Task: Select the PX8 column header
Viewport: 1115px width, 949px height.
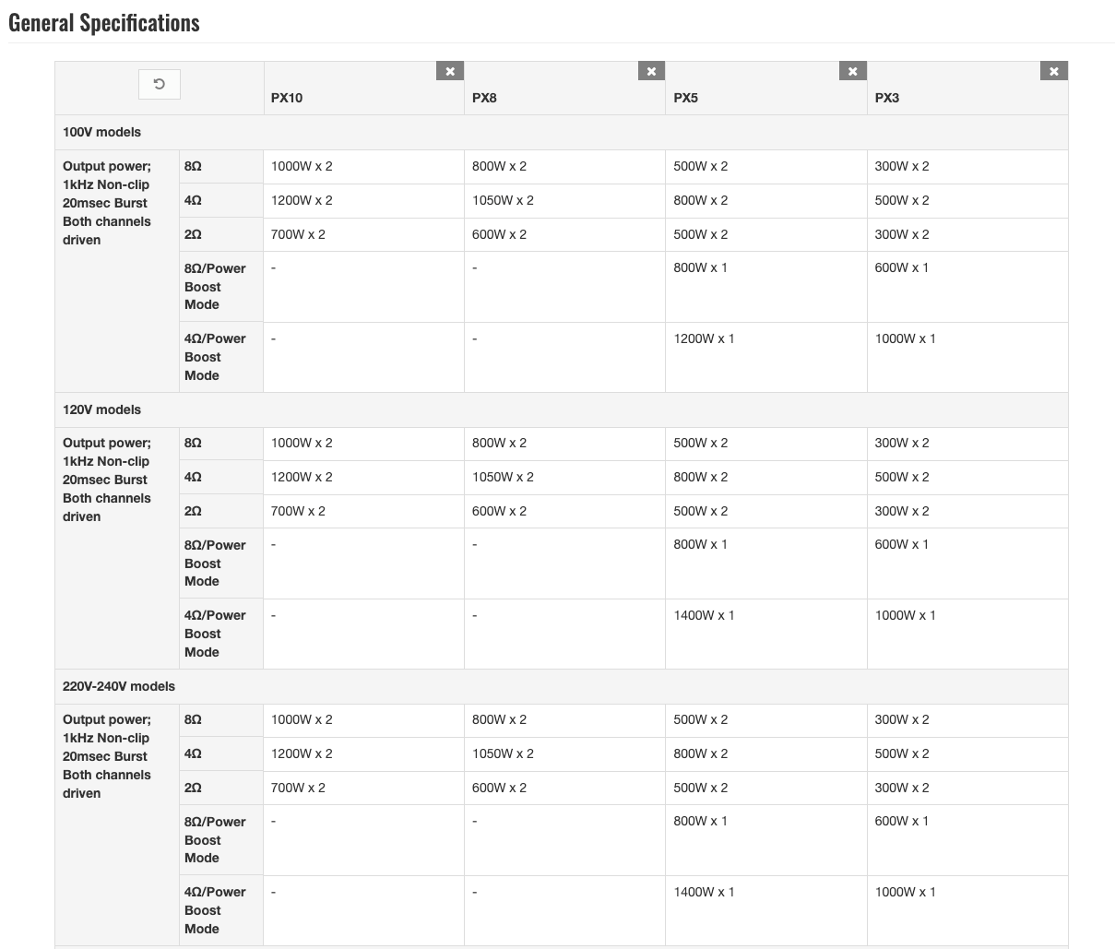Action: click(484, 98)
